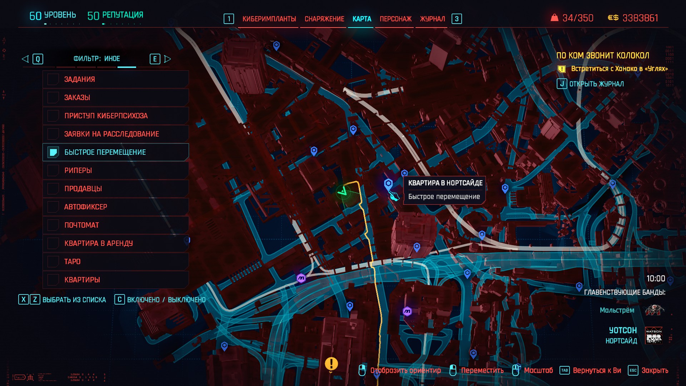Click the North Side apartment fast travel marker
Image resolution: width=686 pixels, height=386 pixels.
388,184
